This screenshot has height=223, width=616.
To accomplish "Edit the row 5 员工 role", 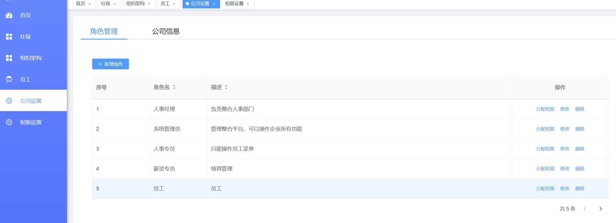I will [x=565, y=189].
